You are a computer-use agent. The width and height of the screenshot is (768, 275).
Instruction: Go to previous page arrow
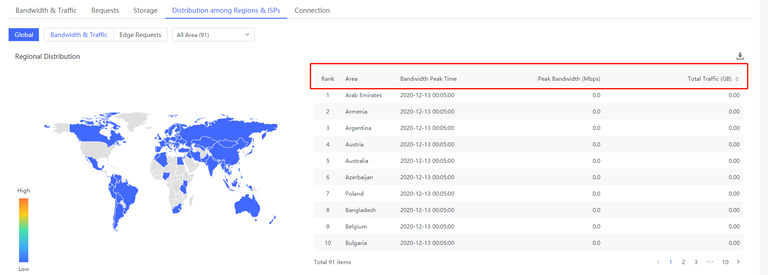(x=658, y=262)
